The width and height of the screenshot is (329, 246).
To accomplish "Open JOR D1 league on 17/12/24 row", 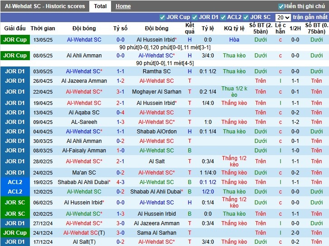I will [15, 242].
